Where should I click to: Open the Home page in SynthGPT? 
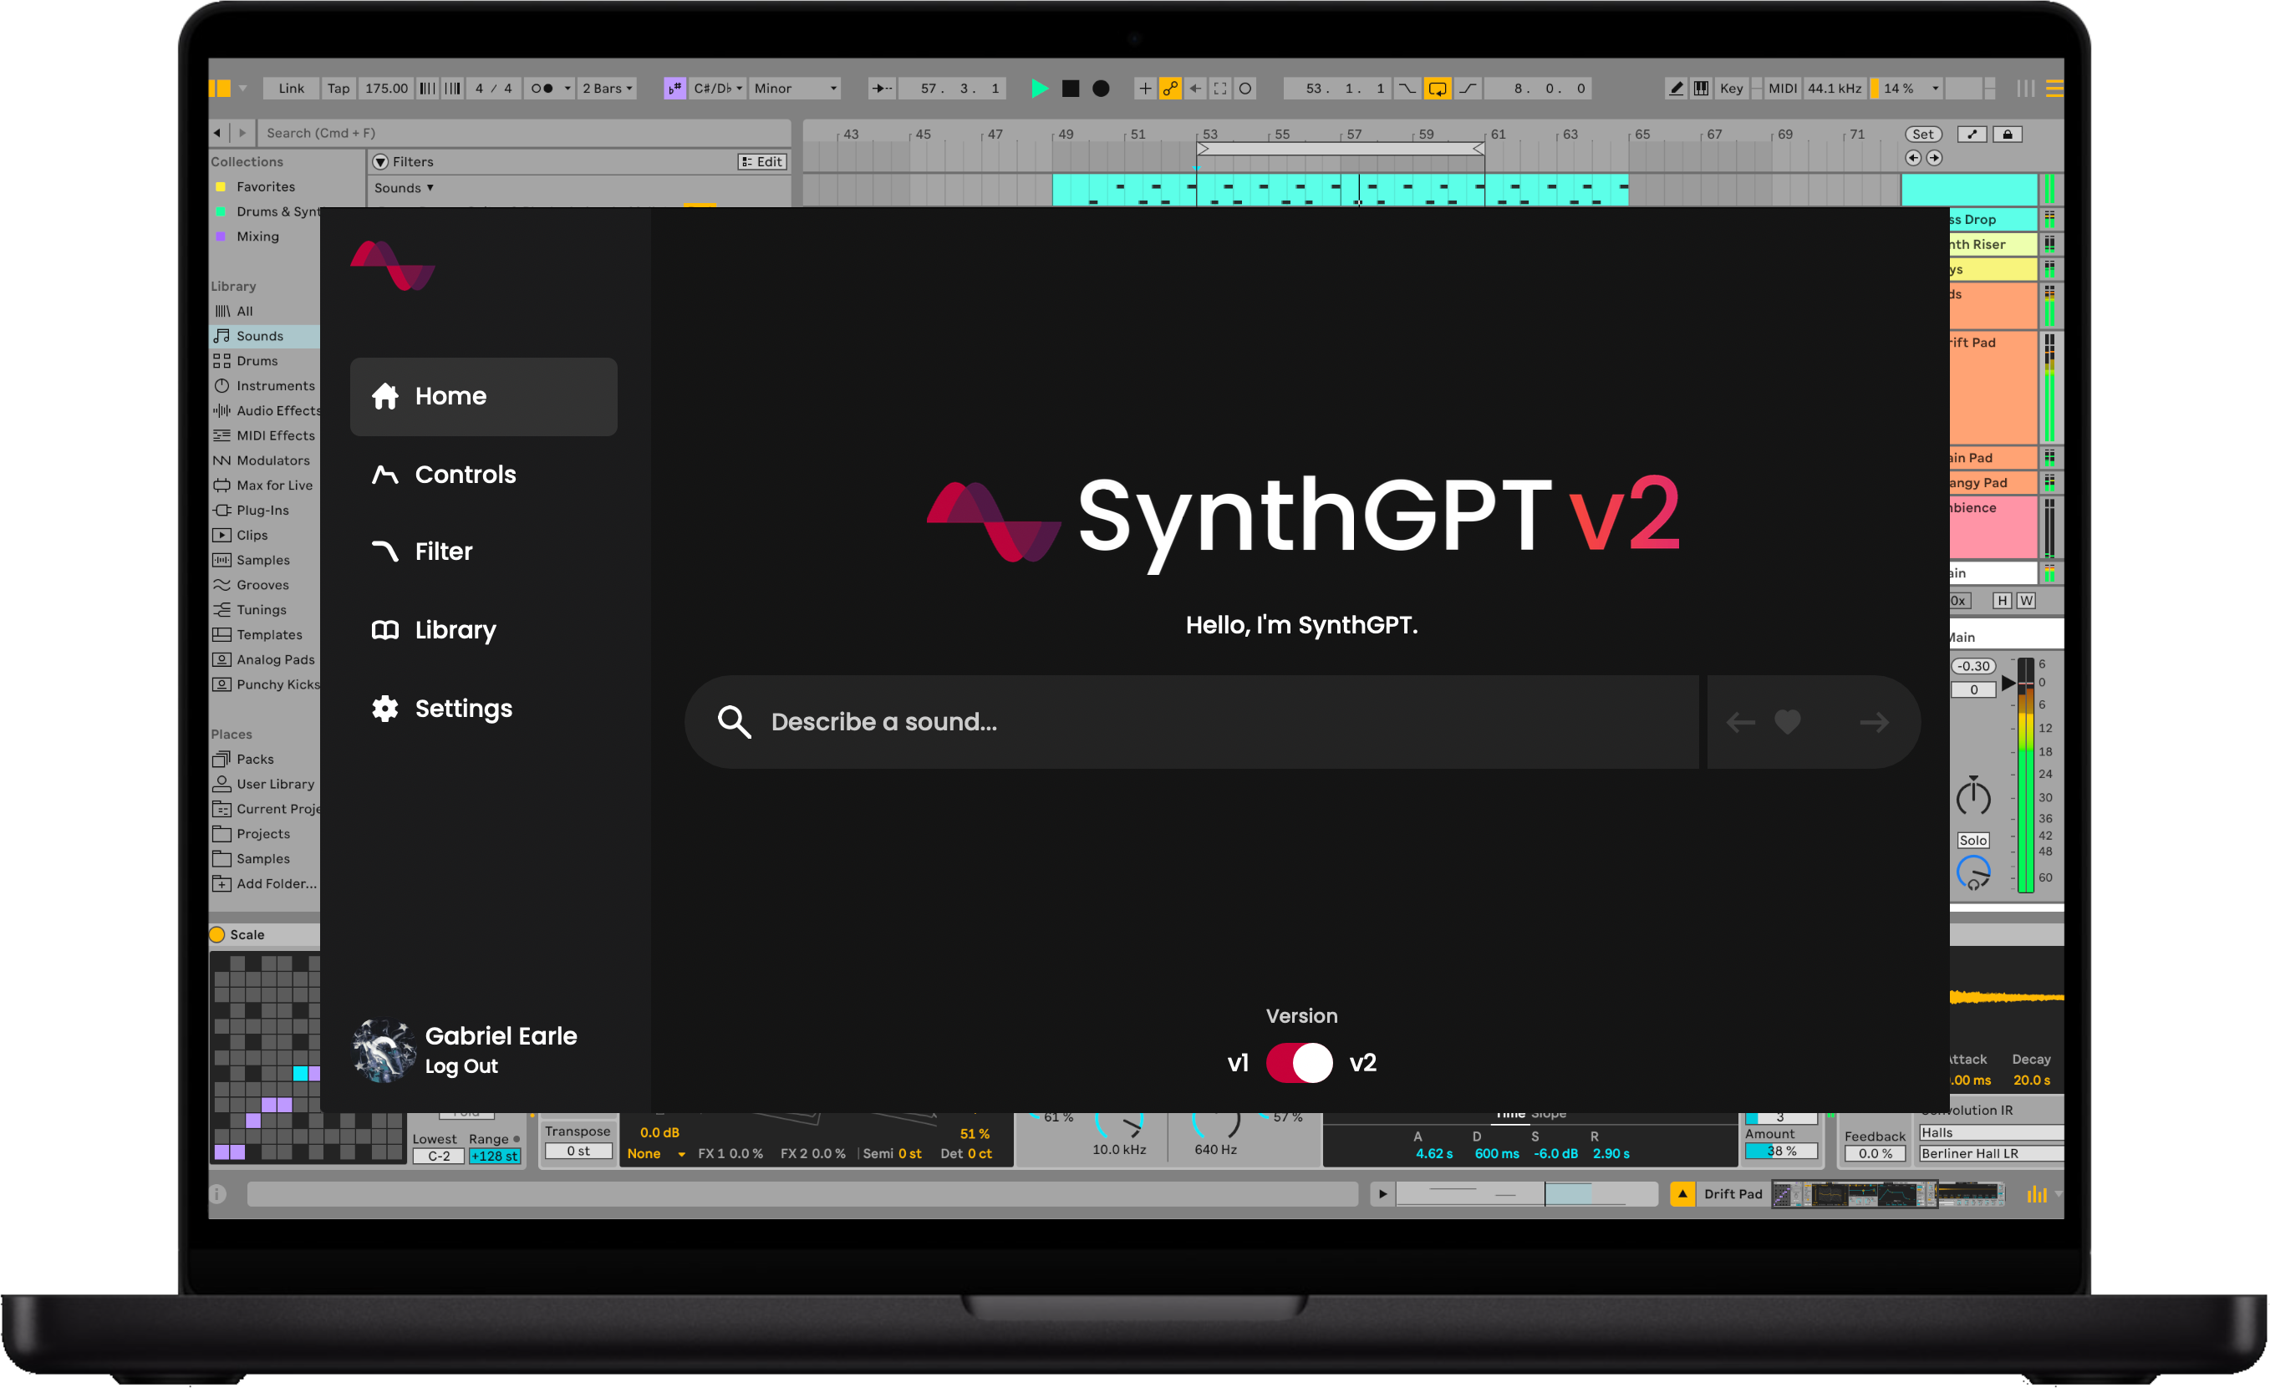pos(483,396)
